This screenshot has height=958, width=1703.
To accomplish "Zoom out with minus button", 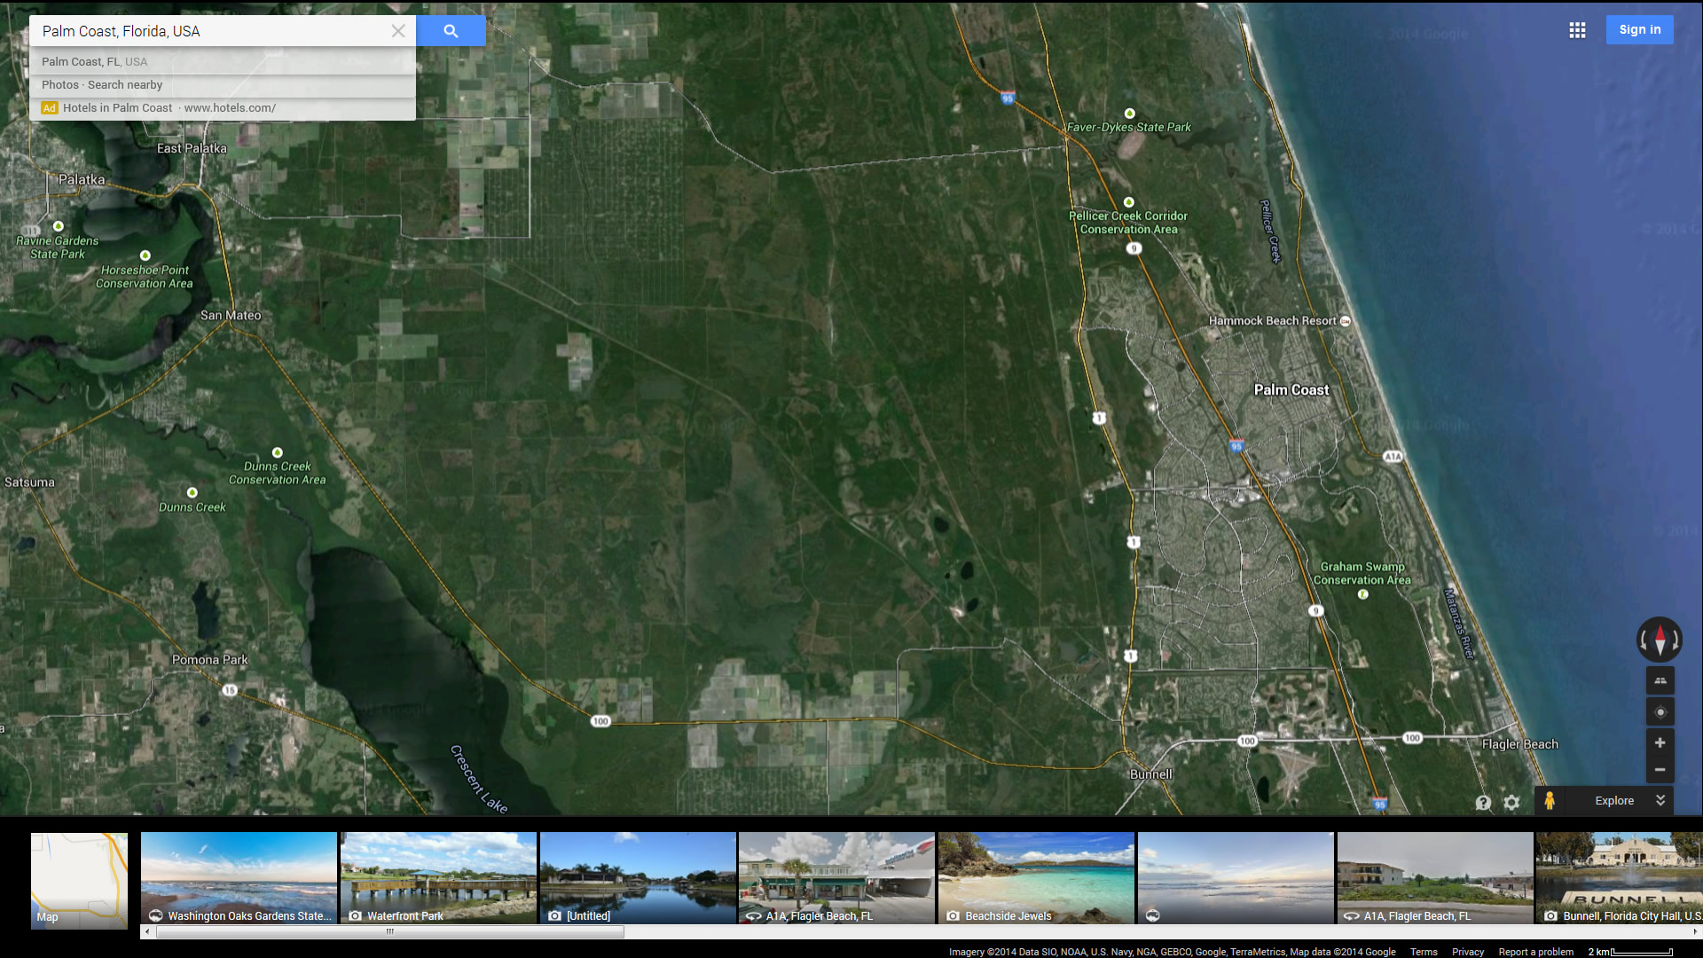I will tap(1660, 770).
